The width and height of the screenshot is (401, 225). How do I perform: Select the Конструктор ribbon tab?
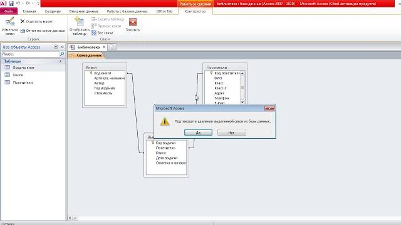pos(195,11)
